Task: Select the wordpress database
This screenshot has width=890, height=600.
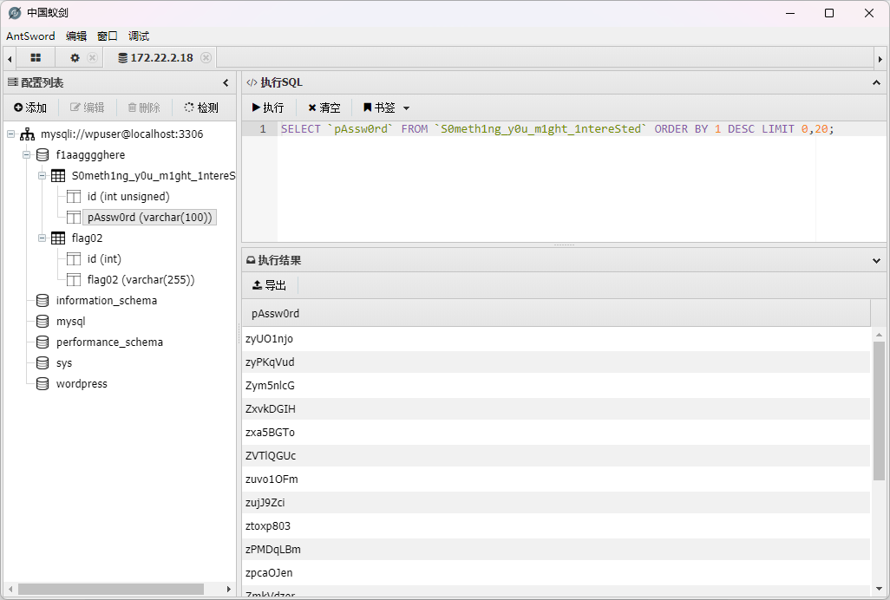Action: coord(82,384)
